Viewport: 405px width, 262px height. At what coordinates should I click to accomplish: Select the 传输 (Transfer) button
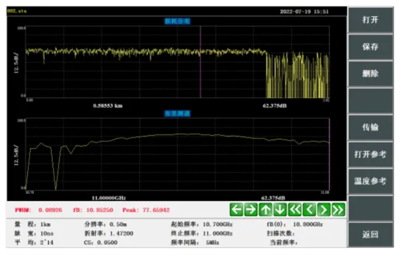pyautogui.click(x=370, y=127)
